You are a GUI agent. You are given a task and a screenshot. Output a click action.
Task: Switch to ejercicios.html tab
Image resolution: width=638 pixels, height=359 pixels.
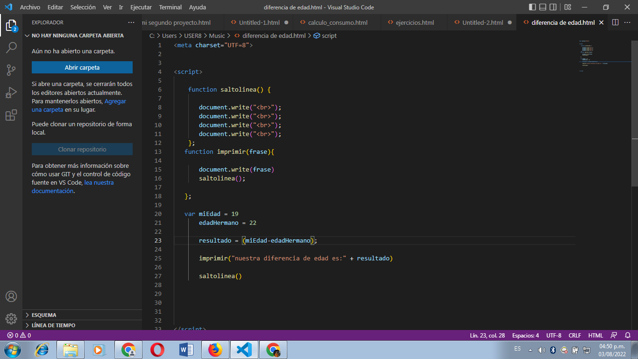(415, 22)
